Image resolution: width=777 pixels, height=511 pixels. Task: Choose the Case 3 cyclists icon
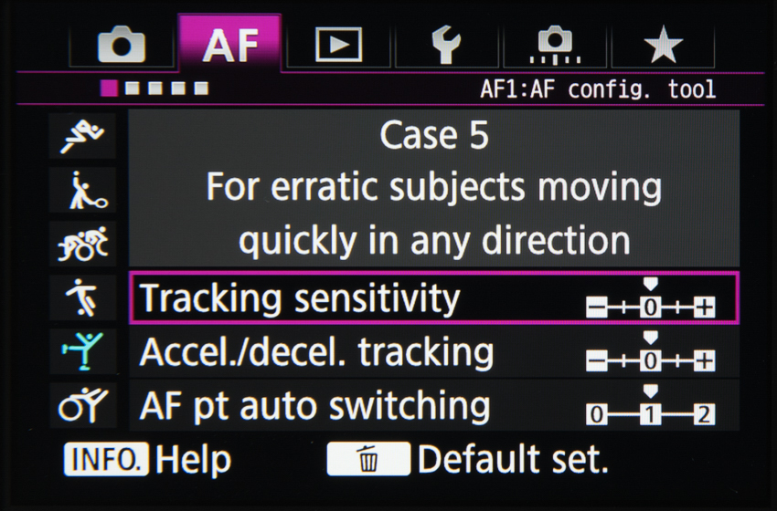[82, 244]
